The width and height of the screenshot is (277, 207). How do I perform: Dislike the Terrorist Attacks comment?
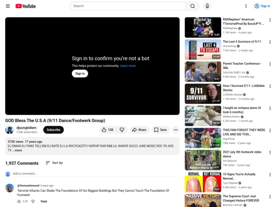click(x=33, y=201)
